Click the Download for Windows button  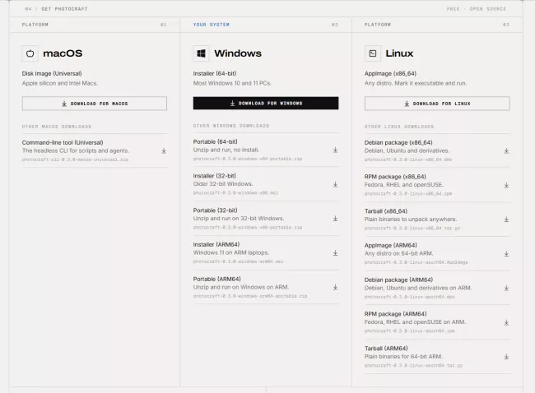tap(266, 104)
